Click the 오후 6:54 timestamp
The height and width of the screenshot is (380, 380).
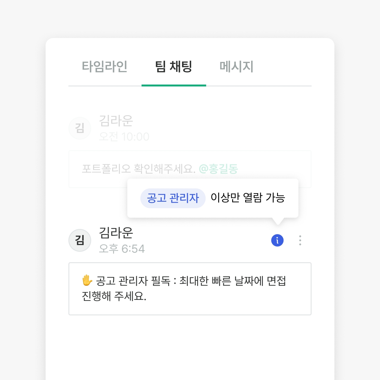[x=122, y=249]
